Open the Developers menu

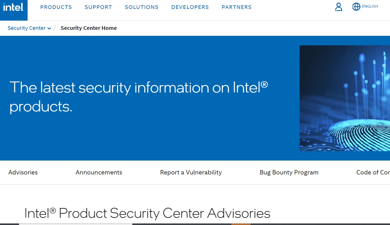(x=190, y=7)
